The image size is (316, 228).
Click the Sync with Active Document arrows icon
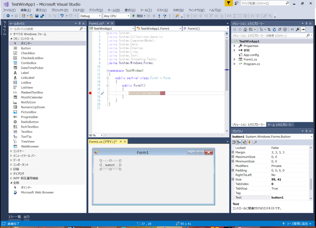269,29
